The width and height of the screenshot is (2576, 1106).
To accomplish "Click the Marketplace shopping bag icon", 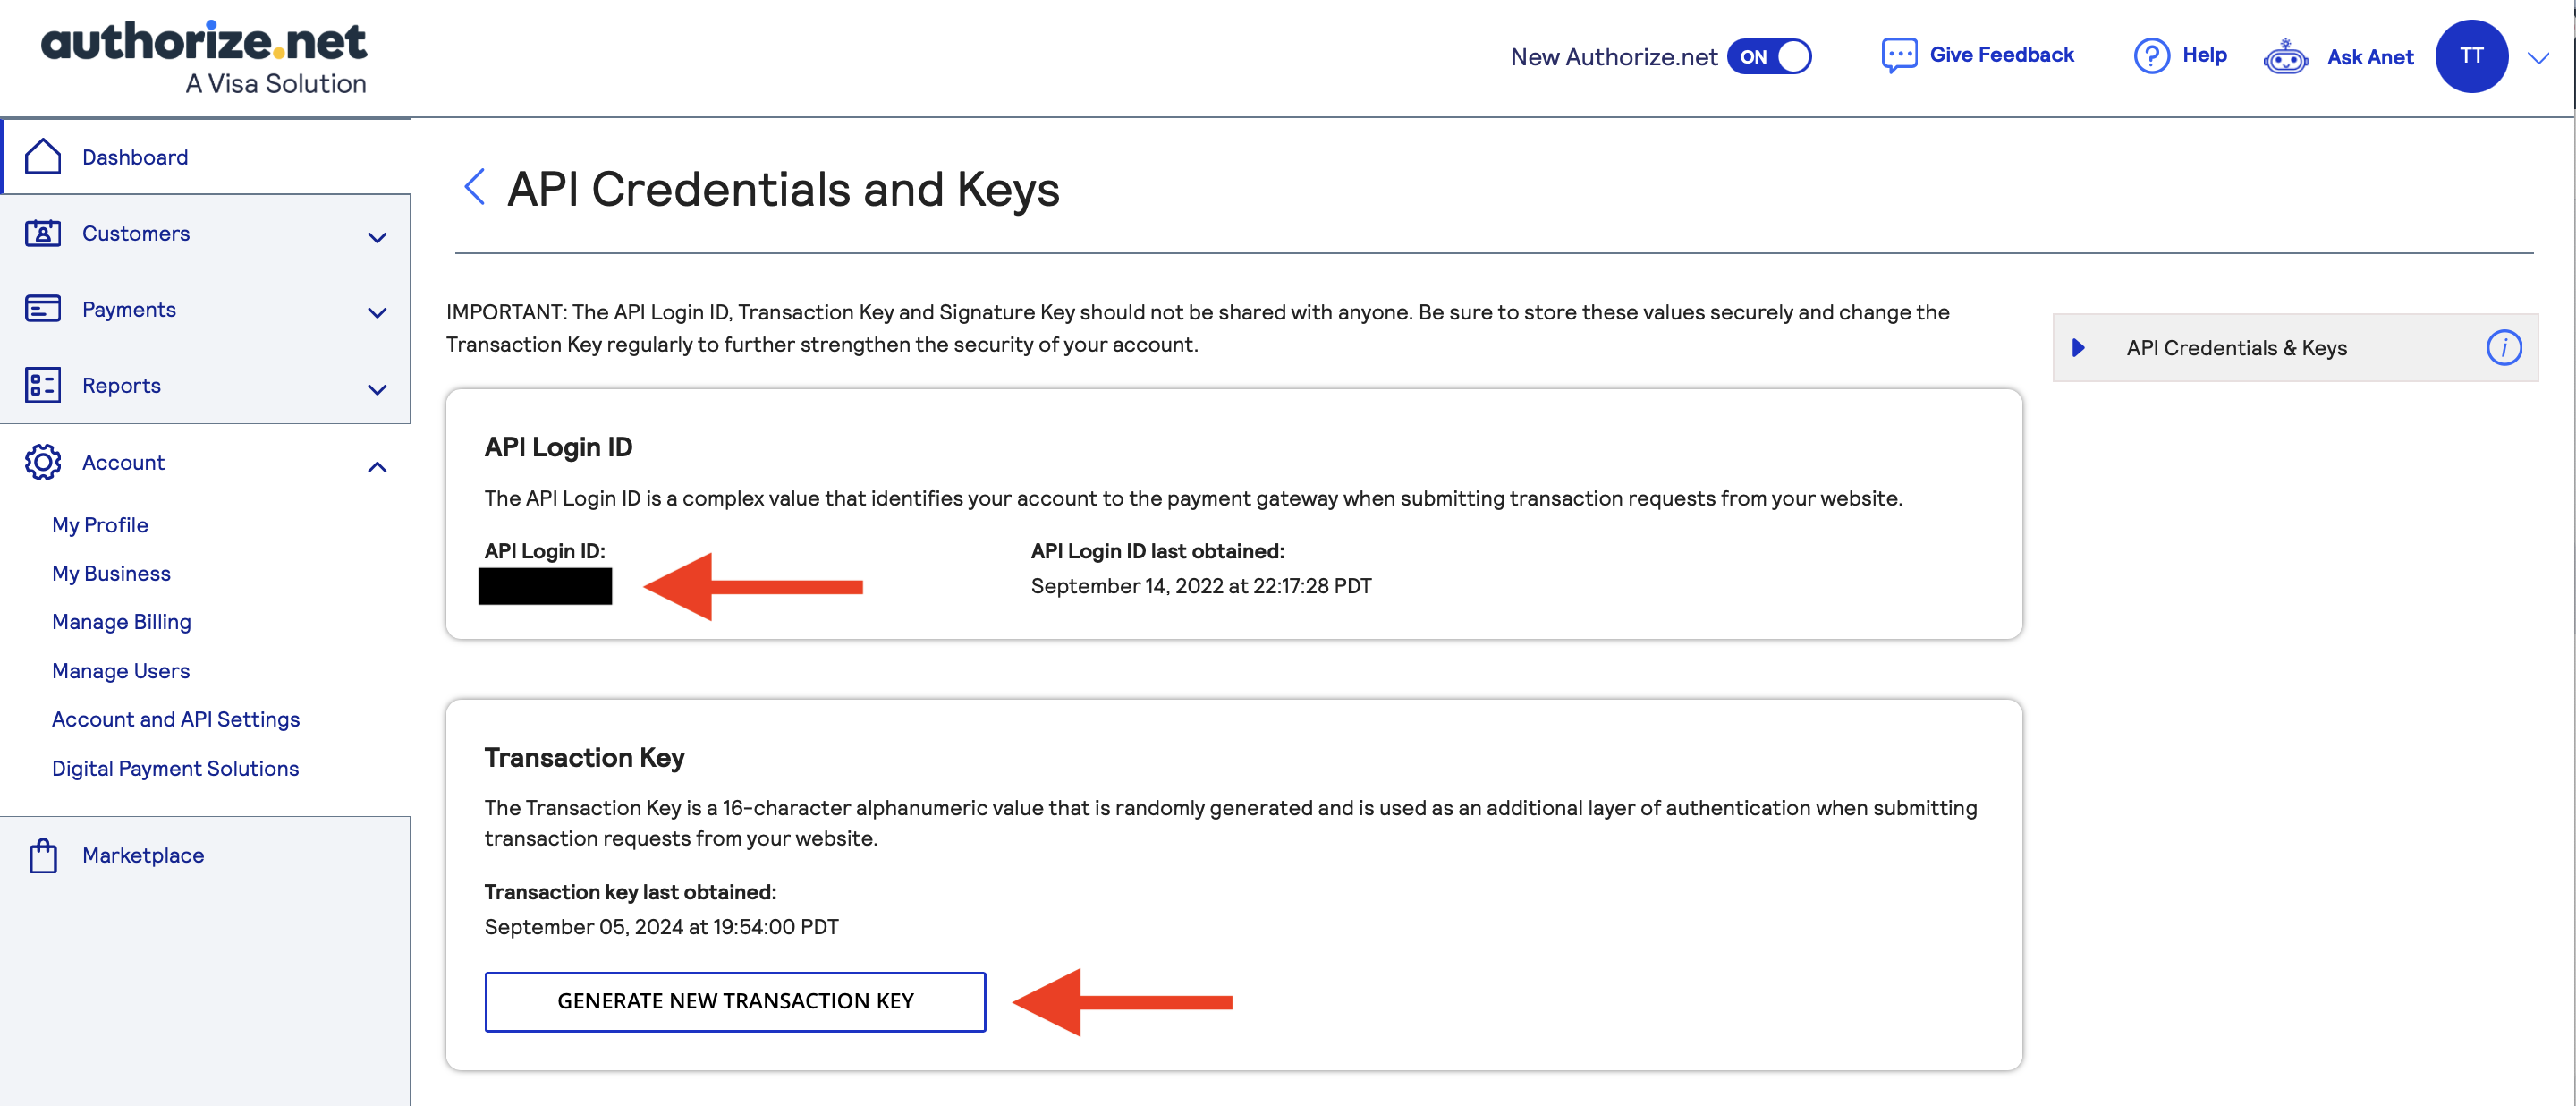I will (43, 855).
